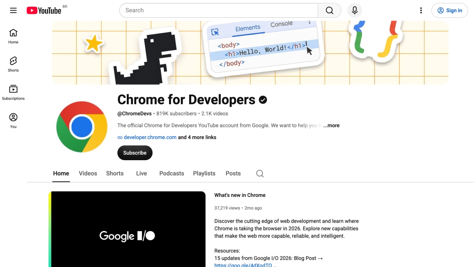Open the hamburger guide menu
Screen dimensions: 474x267
(x=13, y=10)
